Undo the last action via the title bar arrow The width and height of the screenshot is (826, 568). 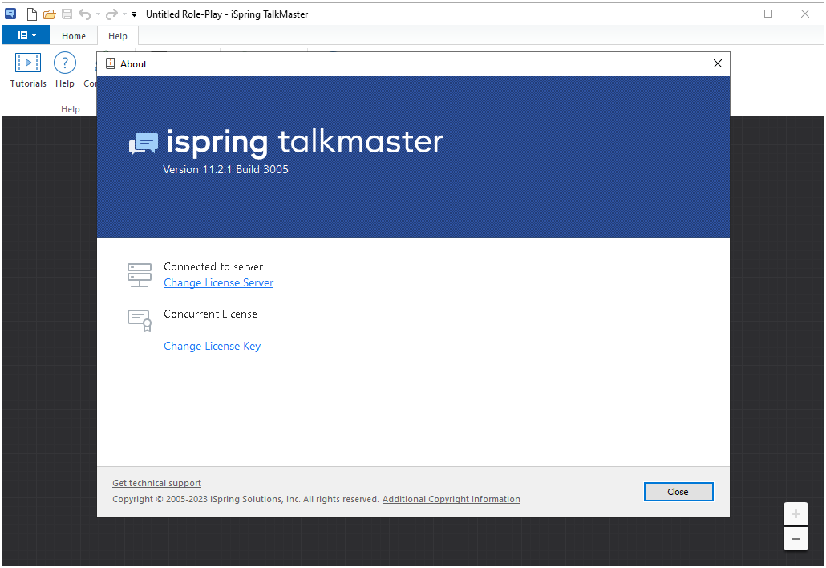(x=85, y=14)
